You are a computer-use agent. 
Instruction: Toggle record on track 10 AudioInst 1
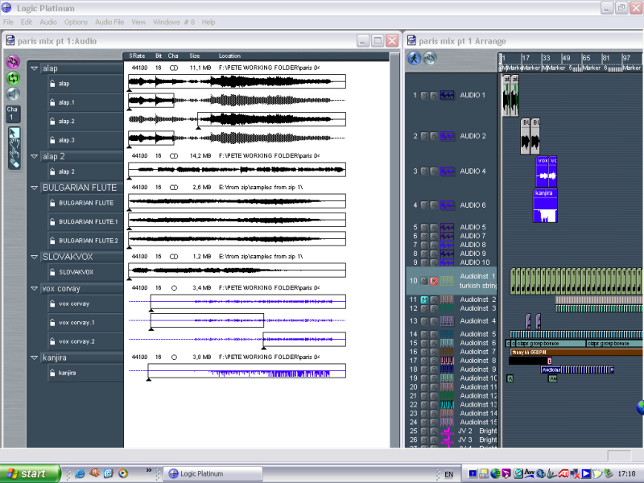point(432,281)
